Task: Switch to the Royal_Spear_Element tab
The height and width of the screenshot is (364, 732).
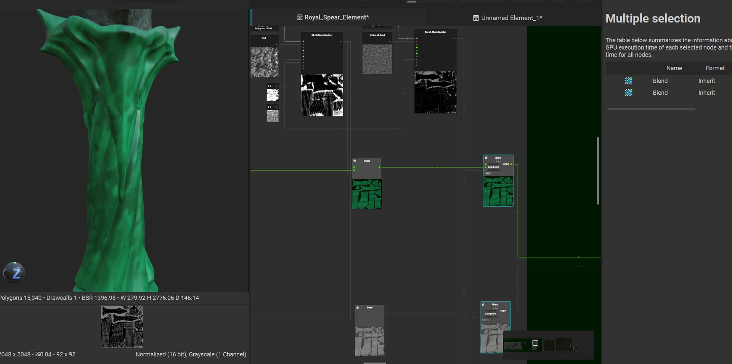Action: (x=336, y=18)
